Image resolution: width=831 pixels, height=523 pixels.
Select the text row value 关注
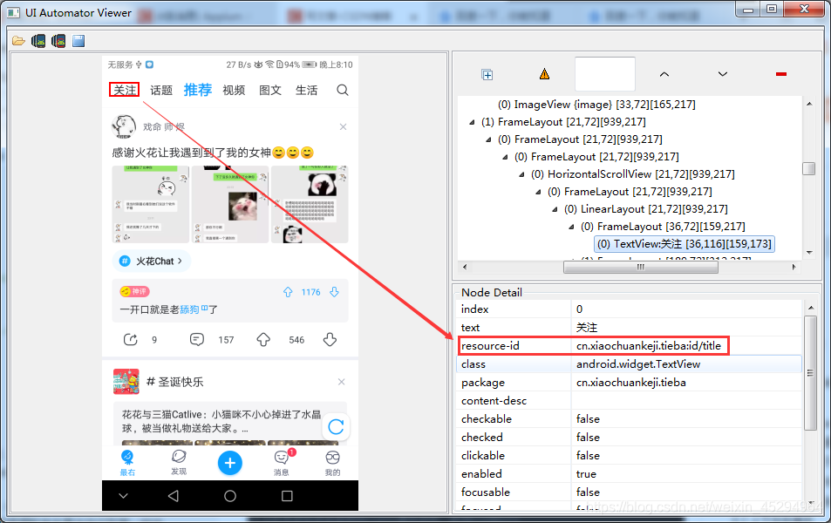click(586, 328)
